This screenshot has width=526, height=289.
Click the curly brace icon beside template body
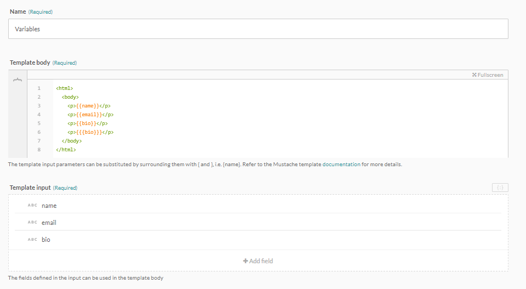point(18,80)
